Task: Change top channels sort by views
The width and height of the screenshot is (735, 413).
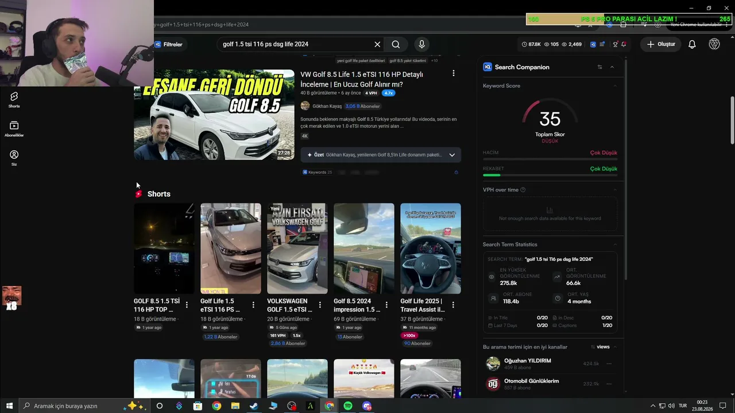Action: tap(600, 347)
